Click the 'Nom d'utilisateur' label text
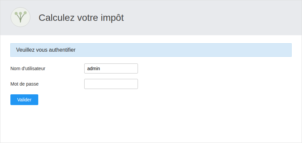Viewport: 302px width, 143px height. pos(28,68)
